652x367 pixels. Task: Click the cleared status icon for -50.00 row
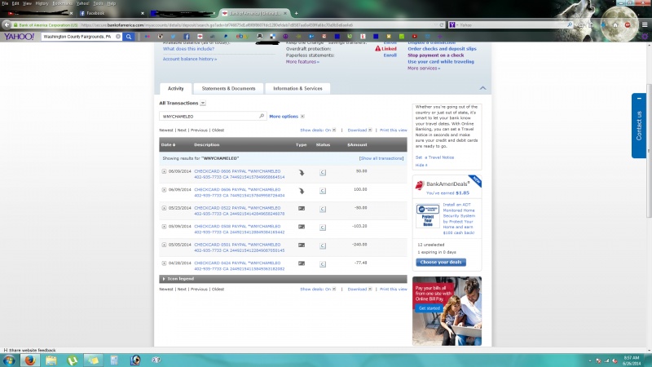click(323, 209)
